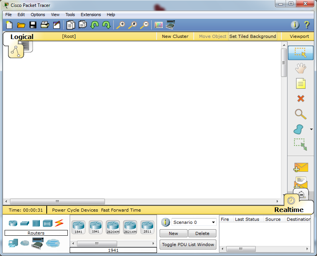The width and height of the screenshot is (317, 256).
Task: Open the Scenario 0 dropdown
Action: pyautogui.click(x=194, y=222)
